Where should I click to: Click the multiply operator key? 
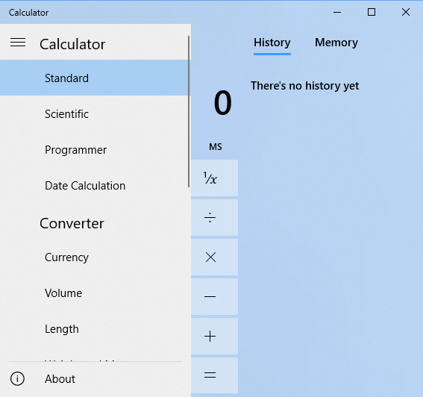click(214, 257)
